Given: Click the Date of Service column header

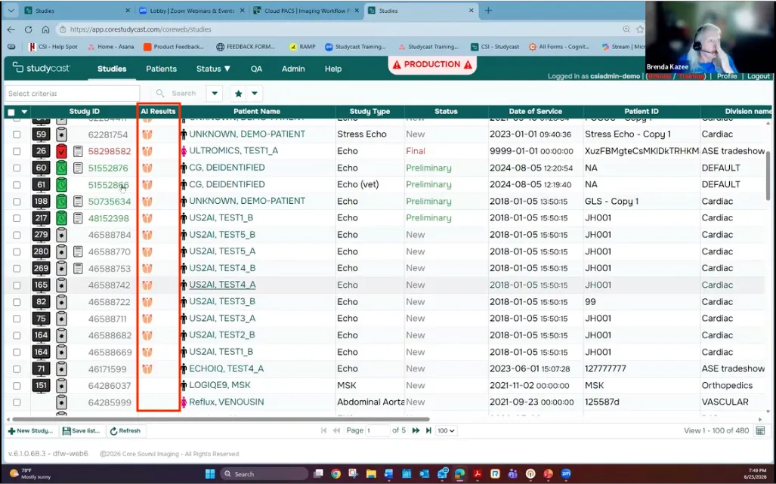Looking at the screenshot, I should [536, 112].
